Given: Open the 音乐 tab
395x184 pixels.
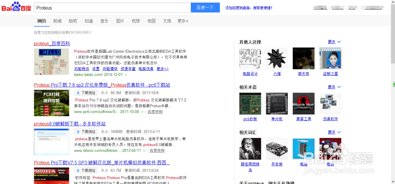Looking at the screenshot, I should click(x=104, y=21).
